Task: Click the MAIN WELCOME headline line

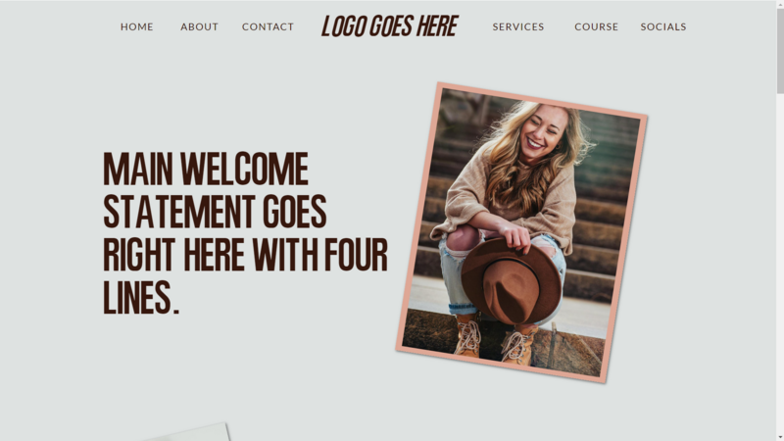Action: coord(206,169)
